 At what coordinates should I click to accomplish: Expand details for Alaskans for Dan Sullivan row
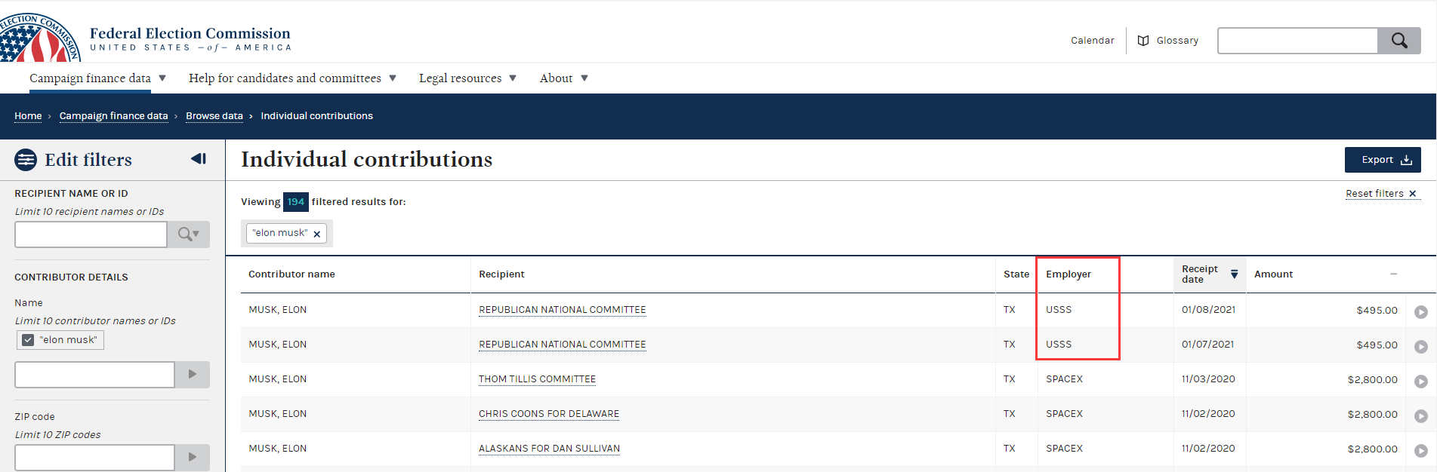[x=1420, y=451]
